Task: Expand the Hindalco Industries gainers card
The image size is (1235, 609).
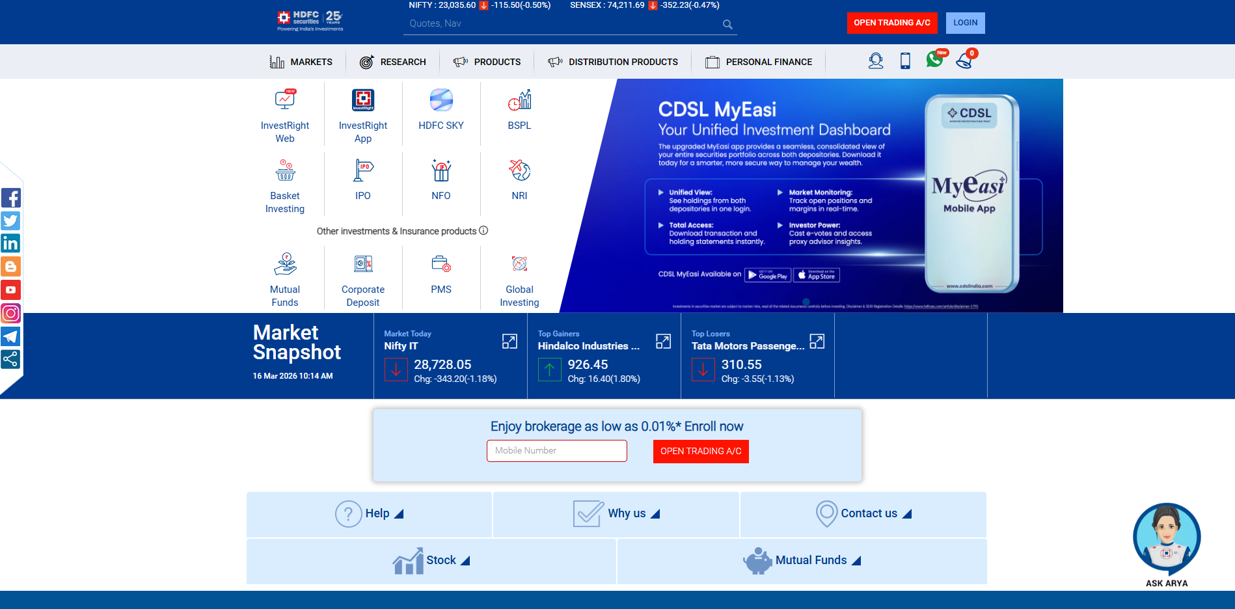Action: point(663,342)
